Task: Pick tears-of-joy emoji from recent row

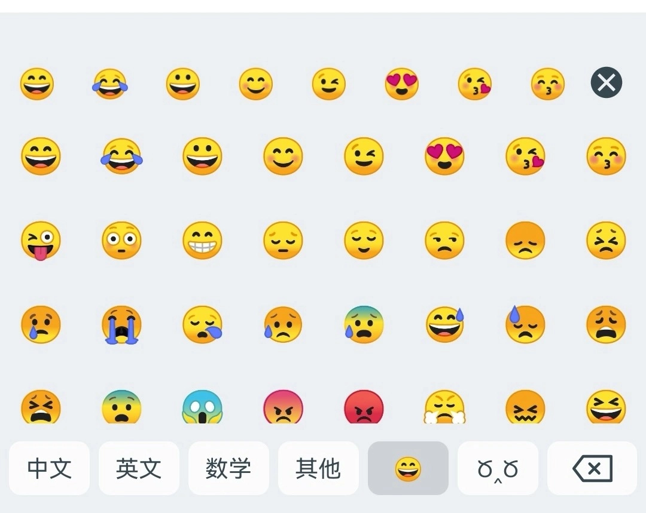Action: (110, 84)
